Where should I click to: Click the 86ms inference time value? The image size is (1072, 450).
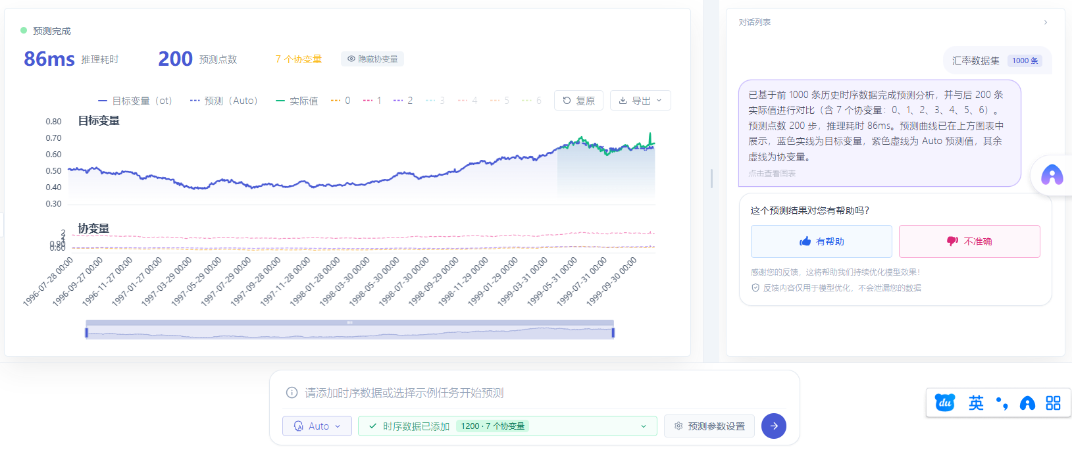(x=49, y=59)
